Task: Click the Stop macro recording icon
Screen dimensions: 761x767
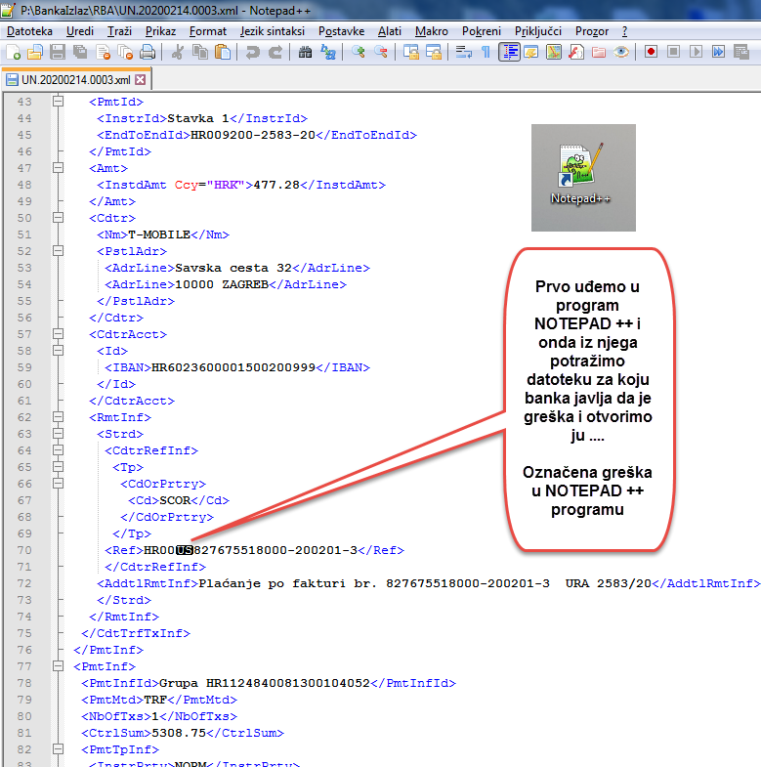Action: (673, 52)
